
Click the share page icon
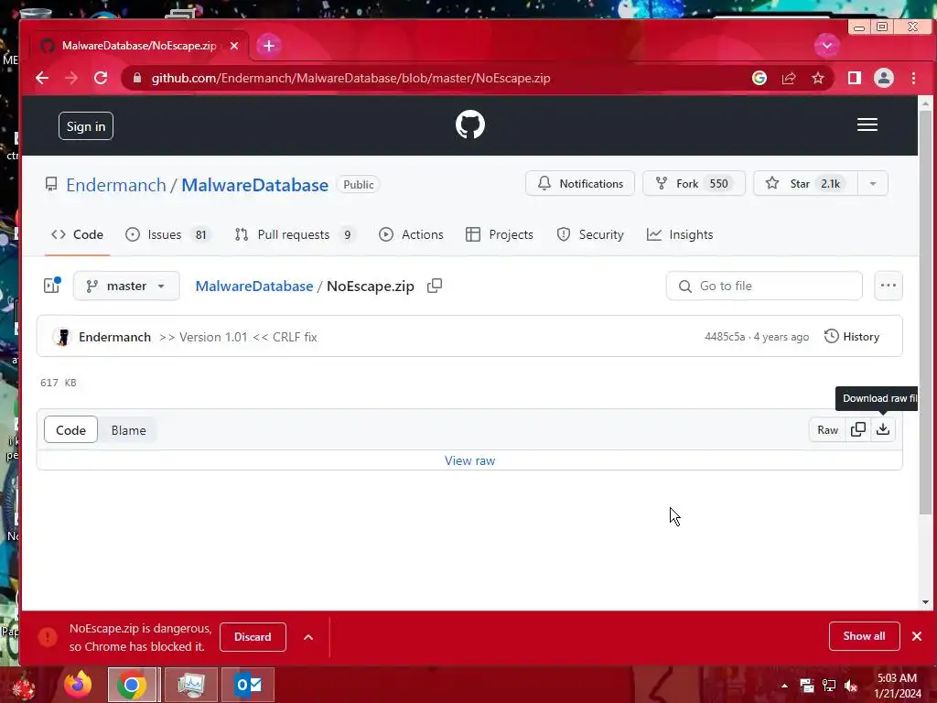coord(789,79)
